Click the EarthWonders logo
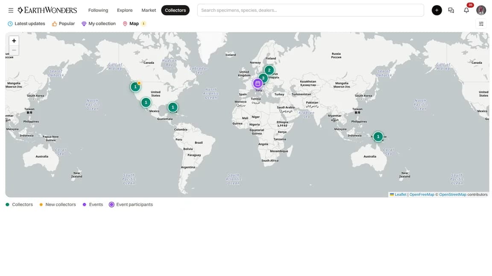This screenshot has width=492, height=276. click(x=47, y=10)
